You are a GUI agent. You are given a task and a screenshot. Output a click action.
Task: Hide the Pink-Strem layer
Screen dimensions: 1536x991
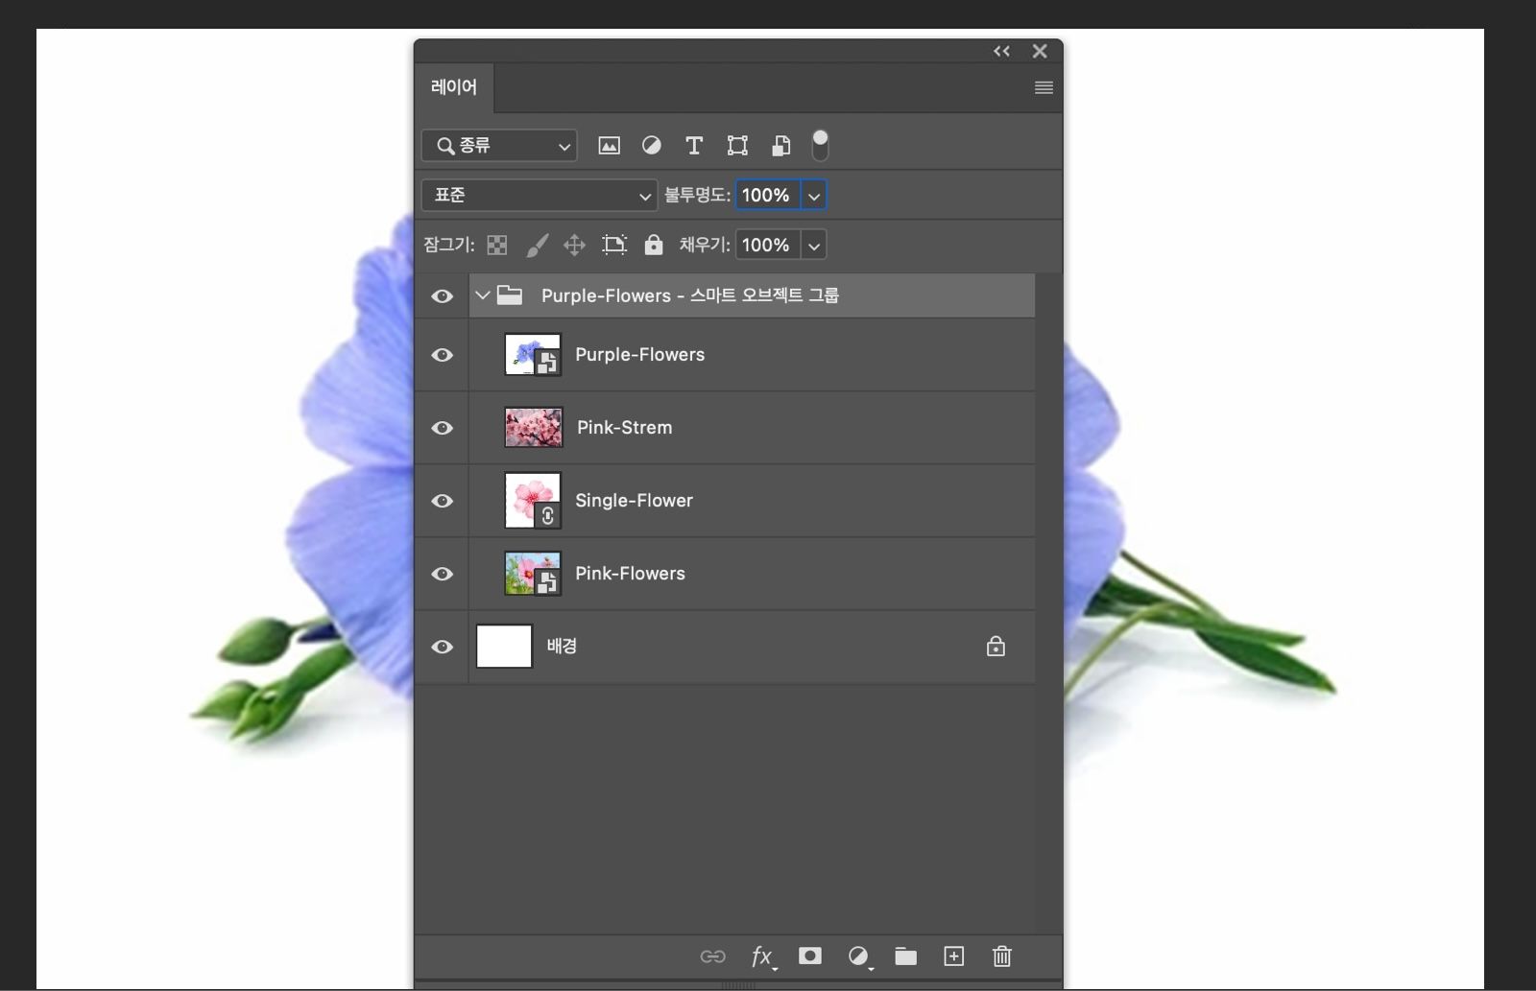442,428
